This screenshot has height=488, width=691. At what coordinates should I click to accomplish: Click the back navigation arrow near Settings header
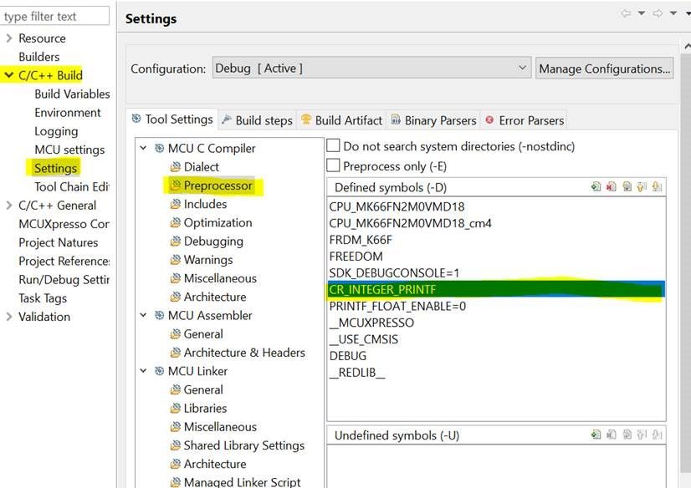626,13
